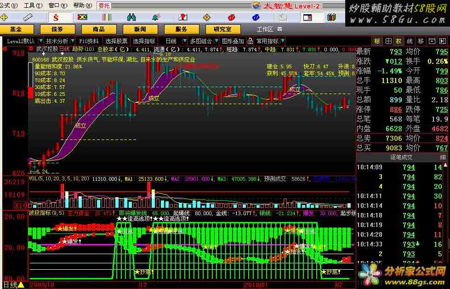The width and height of the screenshot is (450, 289).
Task: Switch to the 债券 tab
Action: [x=57, y=29]
